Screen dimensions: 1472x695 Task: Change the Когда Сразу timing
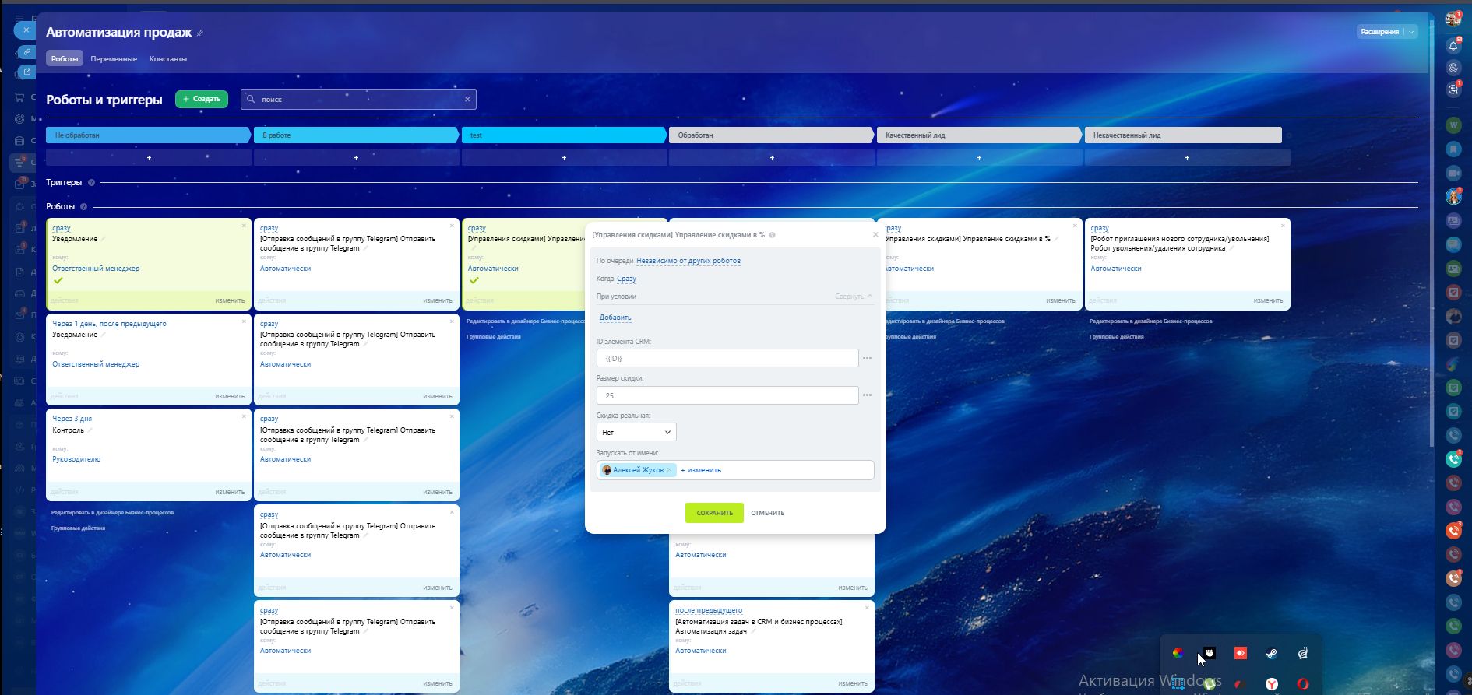[626, 279]
